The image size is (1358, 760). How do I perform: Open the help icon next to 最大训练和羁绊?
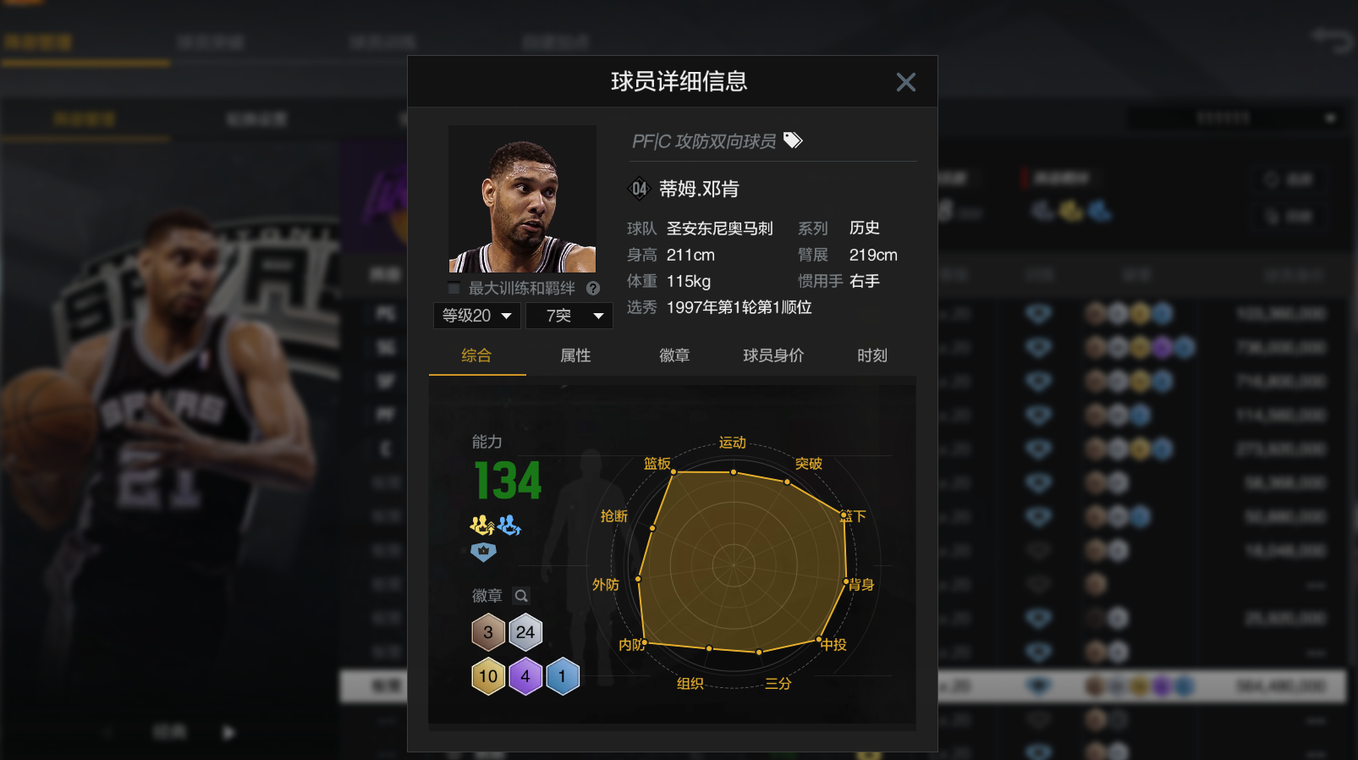593,289
